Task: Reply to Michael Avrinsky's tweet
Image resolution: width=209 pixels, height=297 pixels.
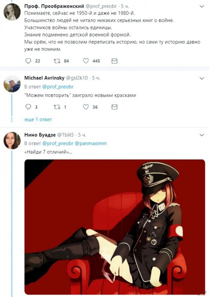Action: [x=28, y=107]
